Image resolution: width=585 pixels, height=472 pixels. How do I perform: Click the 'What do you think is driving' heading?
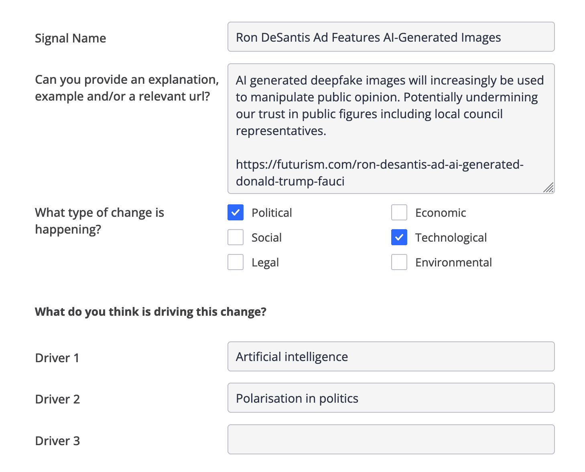tap(150, 312)
